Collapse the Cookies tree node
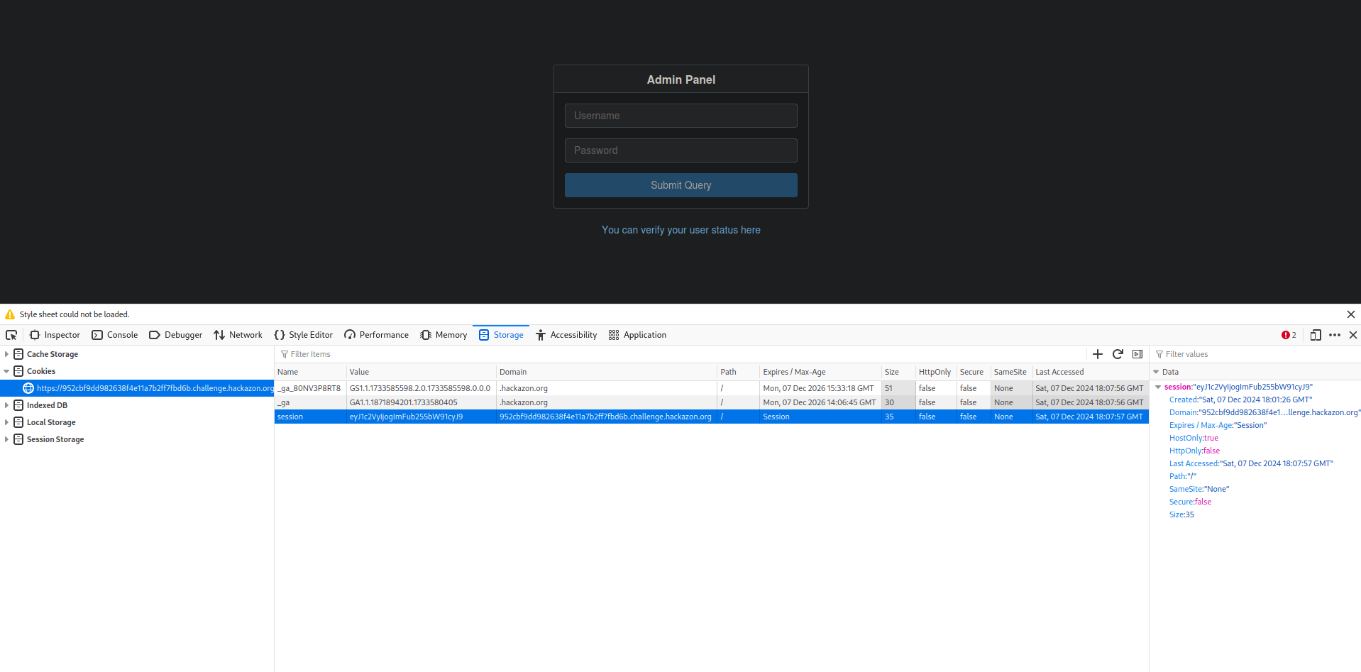 coord(6,371)
